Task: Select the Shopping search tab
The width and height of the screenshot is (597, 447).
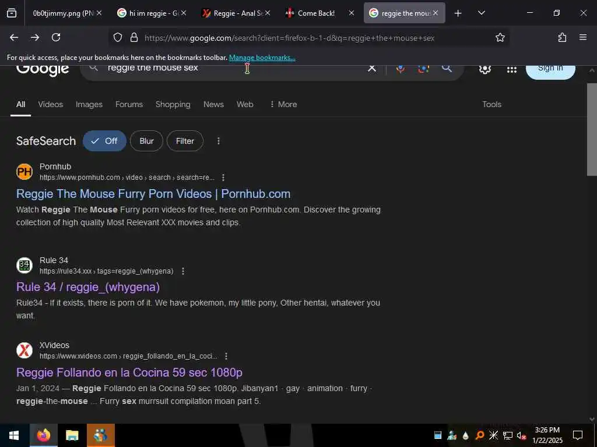Action: click(x=173, y=104)
